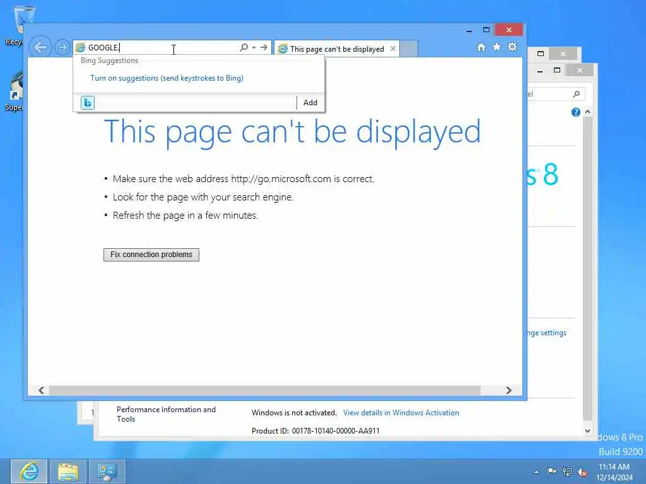Open View details in Windows Activation link

point(401,413)
